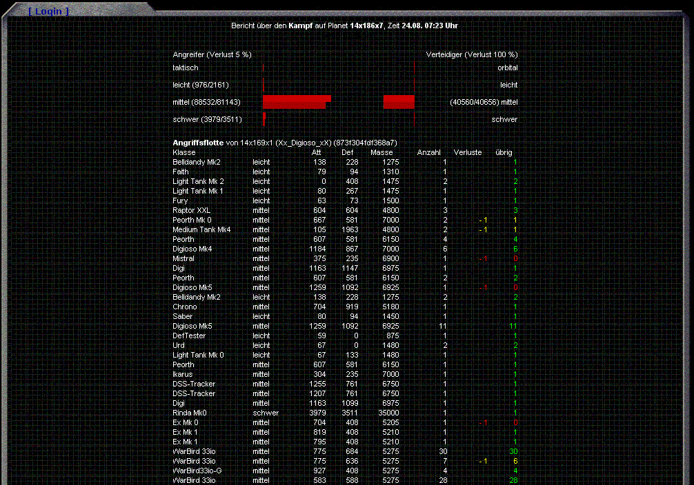Click the Ikarus ship entry
The height and width of the screenshot is (485, 694).
[183, 374]
